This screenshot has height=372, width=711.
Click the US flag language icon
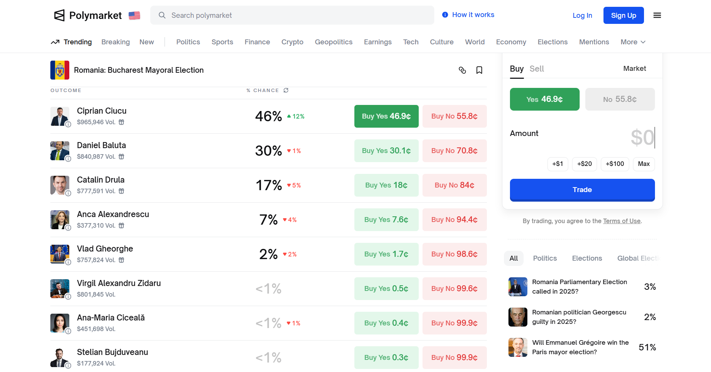click(x=134, y=16)
